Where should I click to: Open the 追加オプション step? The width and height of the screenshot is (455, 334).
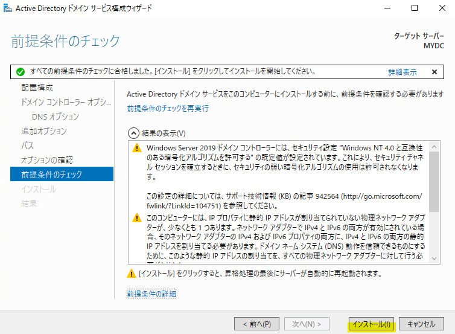44,131
